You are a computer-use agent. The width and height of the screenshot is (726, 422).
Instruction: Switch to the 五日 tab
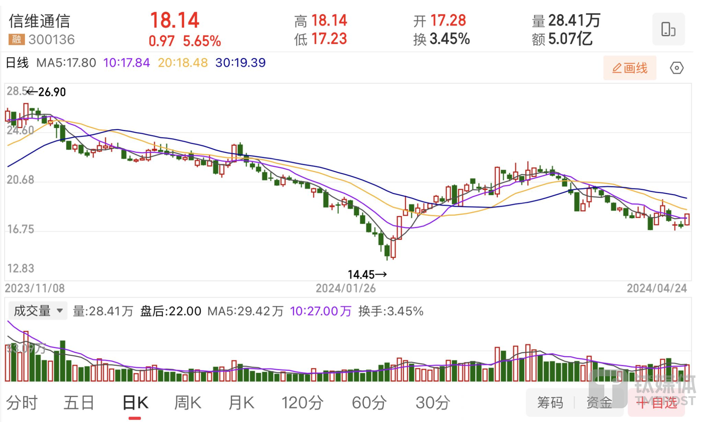pos(79,402)
